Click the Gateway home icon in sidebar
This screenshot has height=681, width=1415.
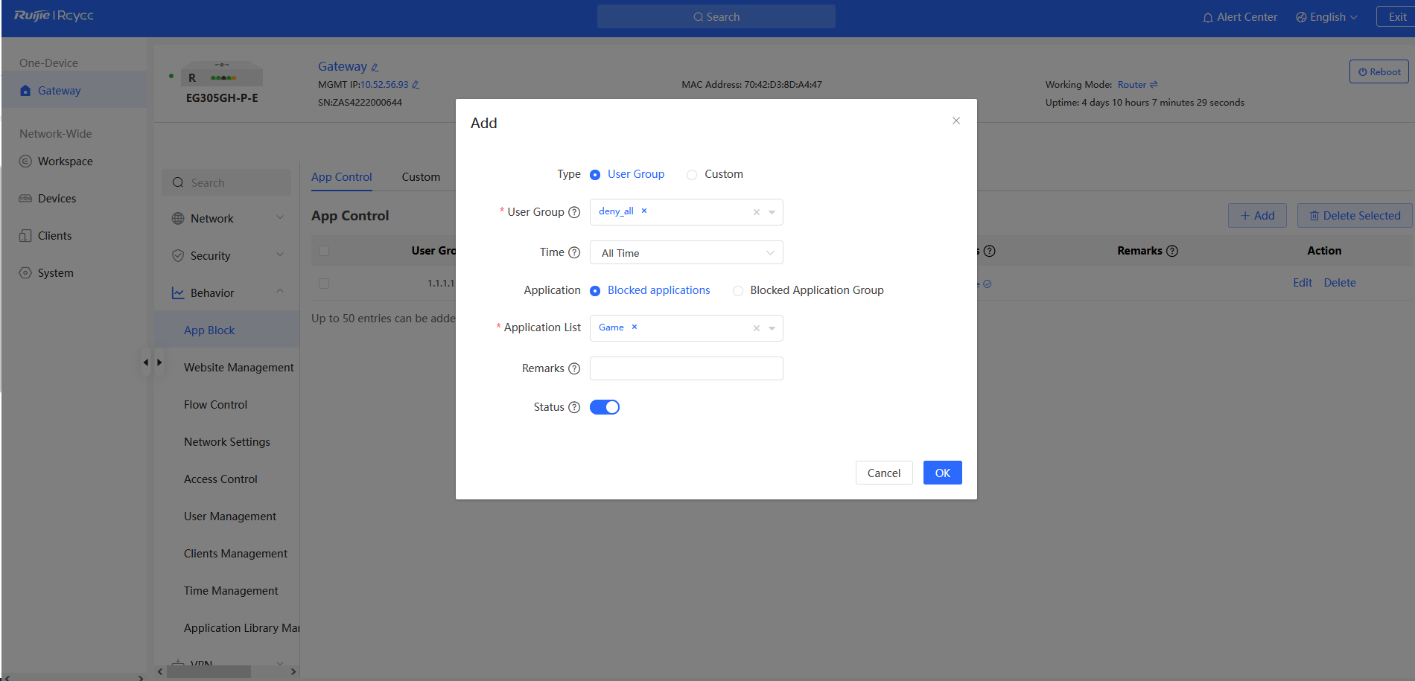25,91
